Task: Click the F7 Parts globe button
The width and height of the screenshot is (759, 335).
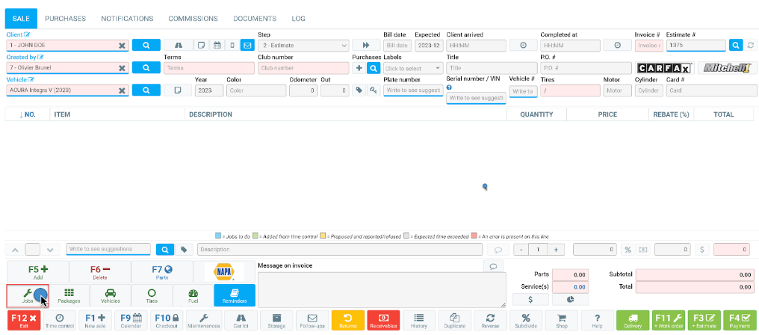Action: [x=162, y=271]
